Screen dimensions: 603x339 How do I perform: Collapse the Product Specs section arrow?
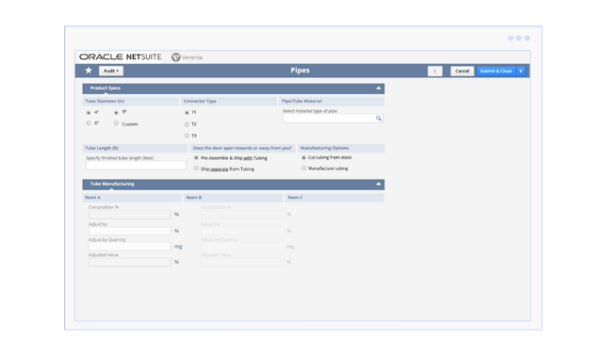[x=379, y=89]
